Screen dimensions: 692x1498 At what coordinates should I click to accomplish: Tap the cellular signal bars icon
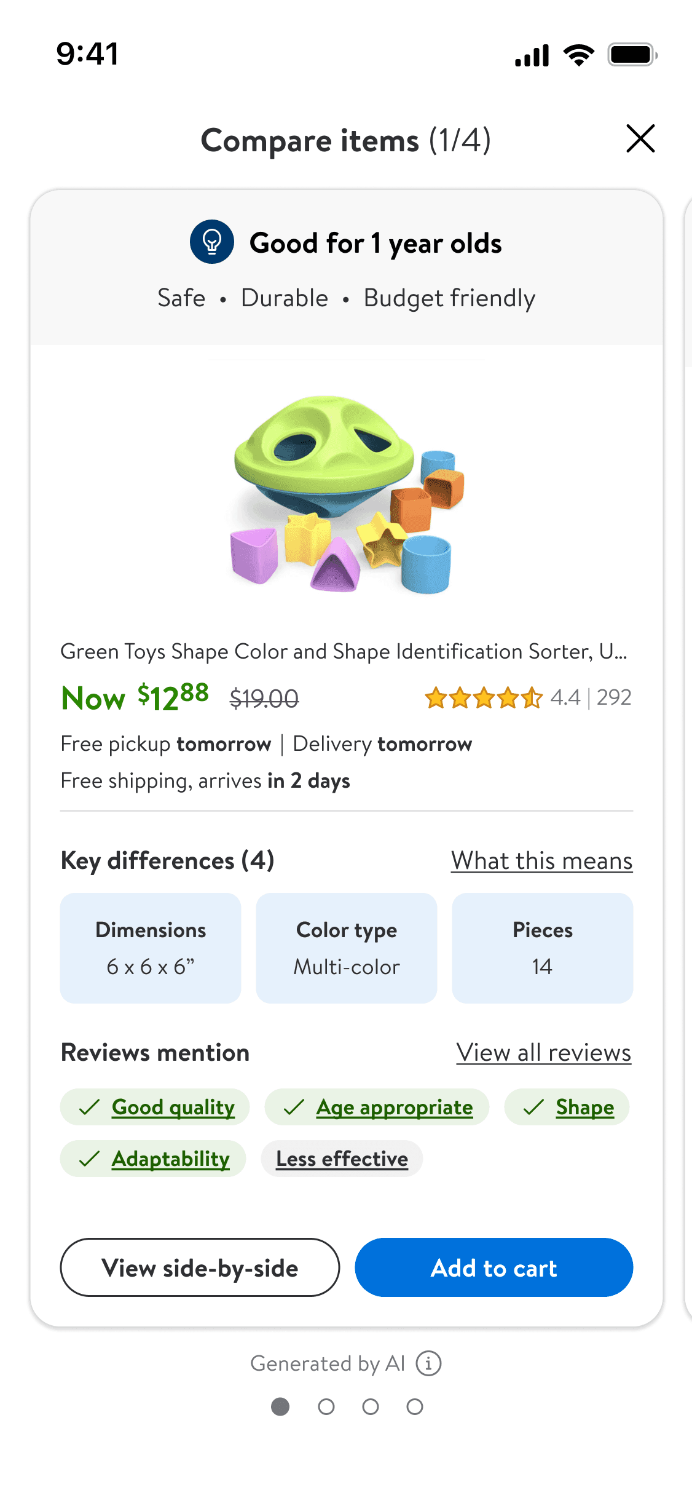(532, 55)
